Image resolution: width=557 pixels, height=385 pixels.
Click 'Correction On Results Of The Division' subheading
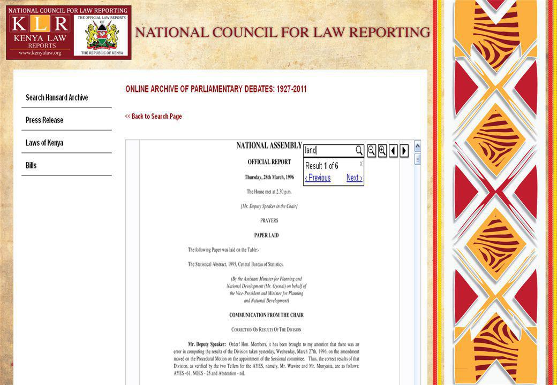[266, 330]
